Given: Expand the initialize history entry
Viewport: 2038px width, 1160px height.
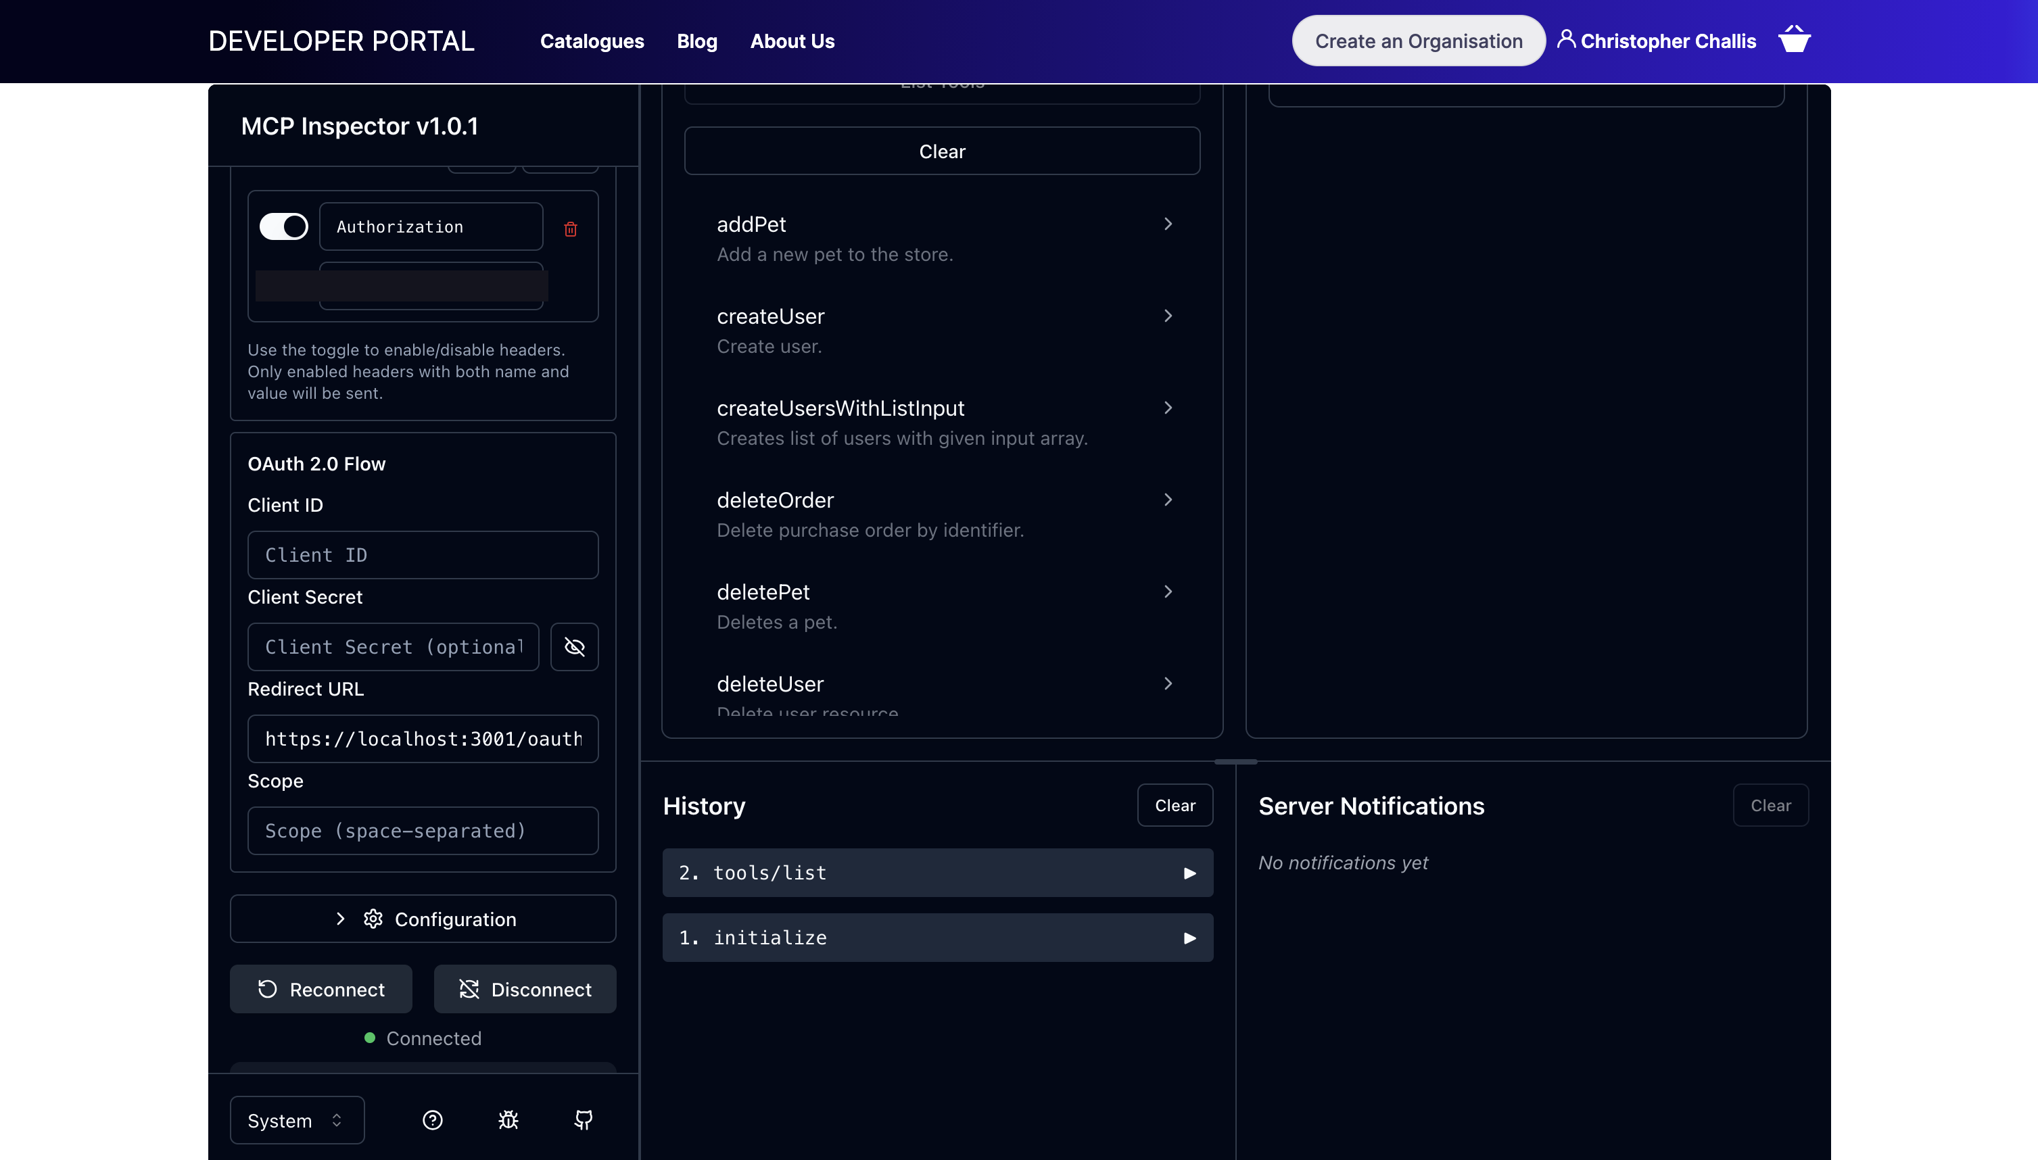Looking at the screenshot, I should (938, 938).
